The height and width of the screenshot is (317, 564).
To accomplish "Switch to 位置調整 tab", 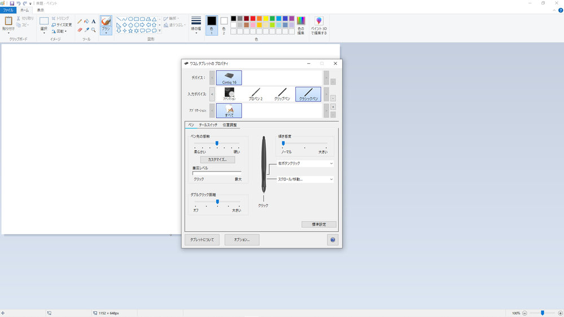I will 229,125.
